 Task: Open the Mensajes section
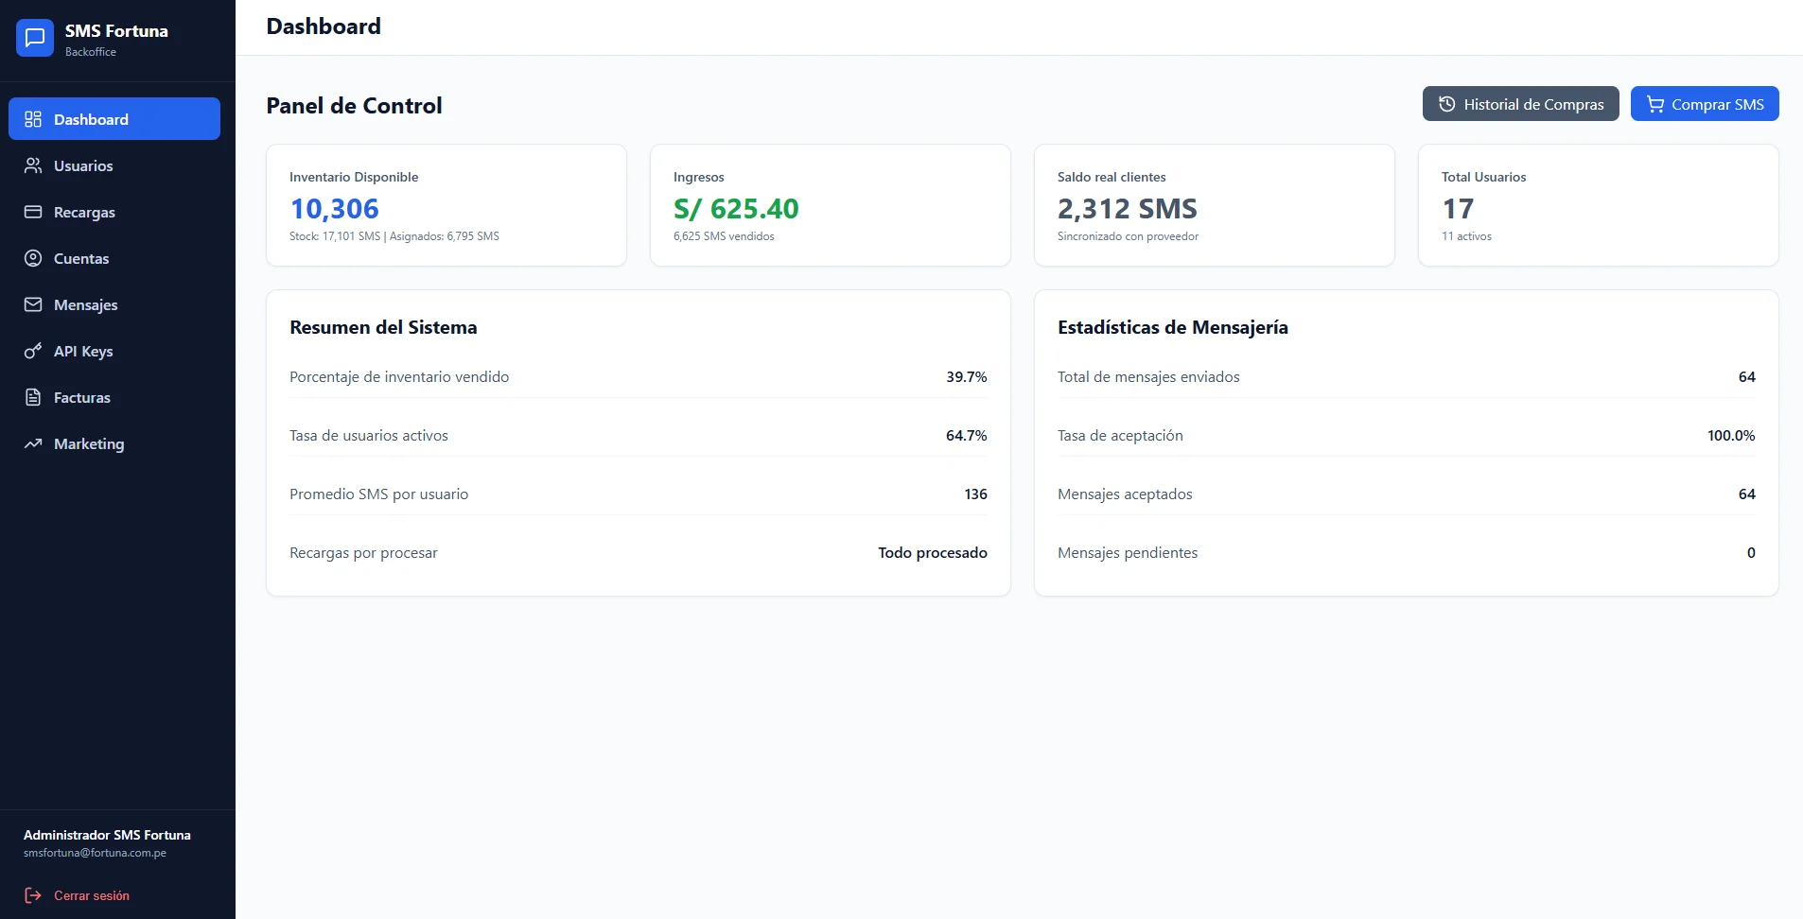(114, 304)
